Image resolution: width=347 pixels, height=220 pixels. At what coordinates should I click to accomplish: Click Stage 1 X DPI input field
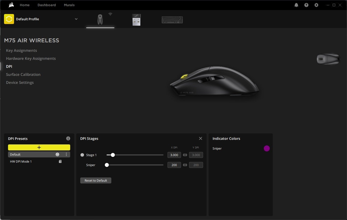pyautogui.click(x=174, y=155)
